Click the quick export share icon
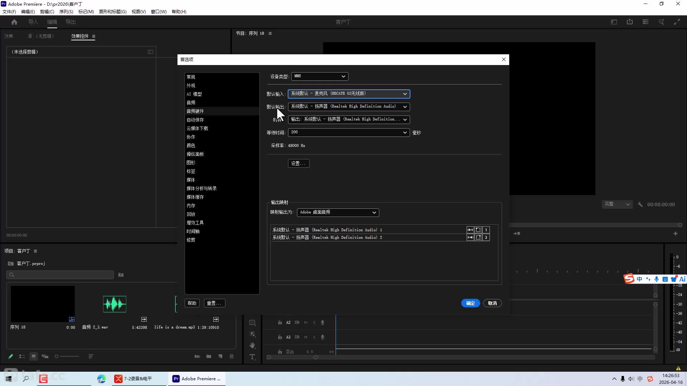 click(x=630, y=22)
